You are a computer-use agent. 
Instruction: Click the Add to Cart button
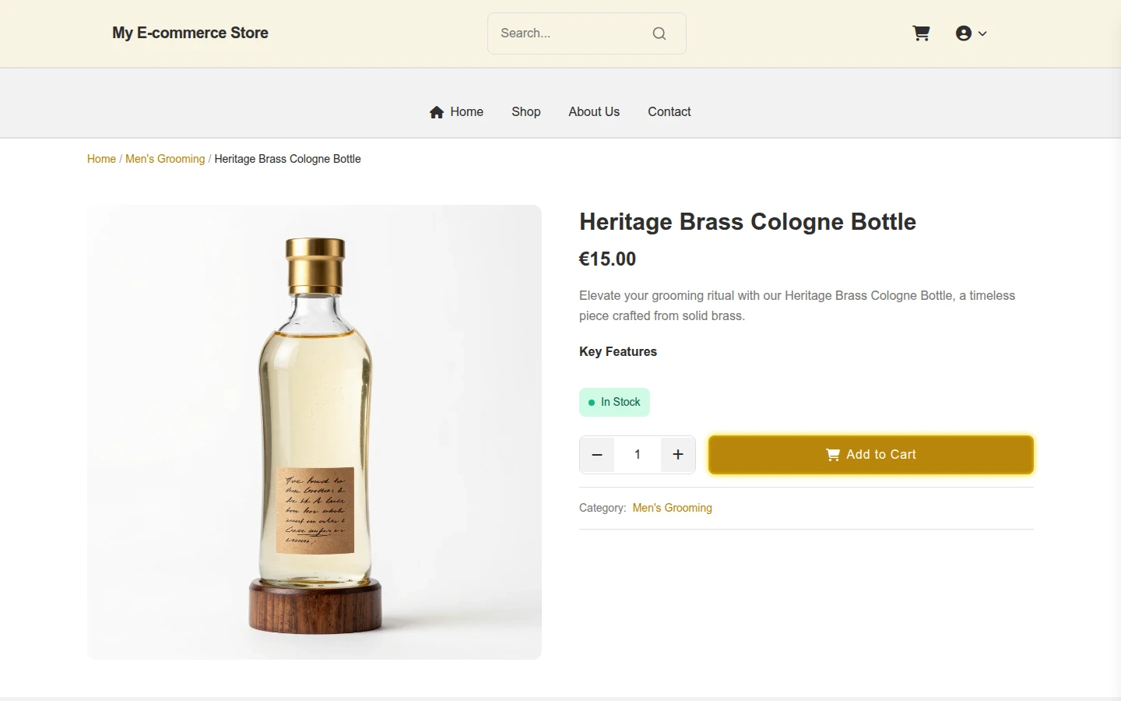pyautogui.click(x=871, y=455)
